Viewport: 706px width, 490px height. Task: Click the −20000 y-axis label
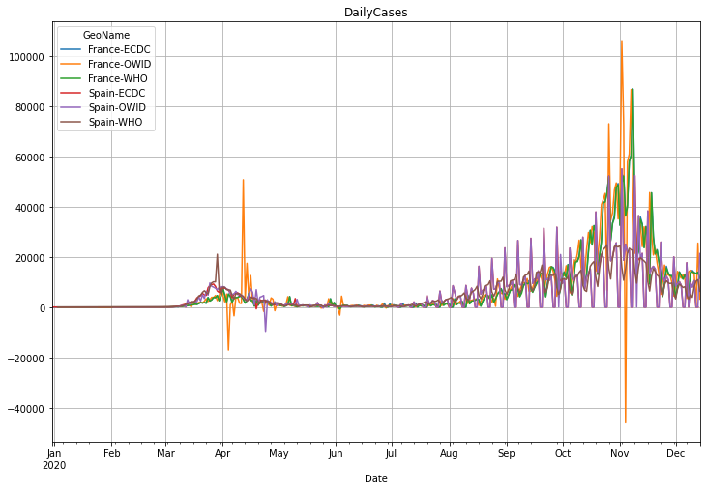click(x=26, y=359)
